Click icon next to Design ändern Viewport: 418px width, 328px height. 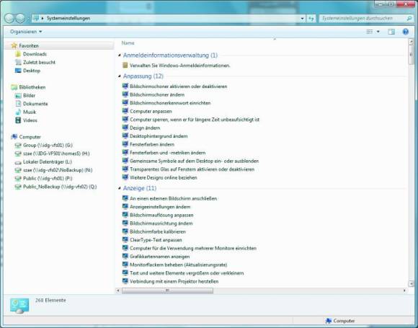[x=125, y=127]
